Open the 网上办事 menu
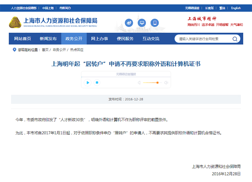The width and height of the screenshot is (252, 182). (x=100, y=39)
